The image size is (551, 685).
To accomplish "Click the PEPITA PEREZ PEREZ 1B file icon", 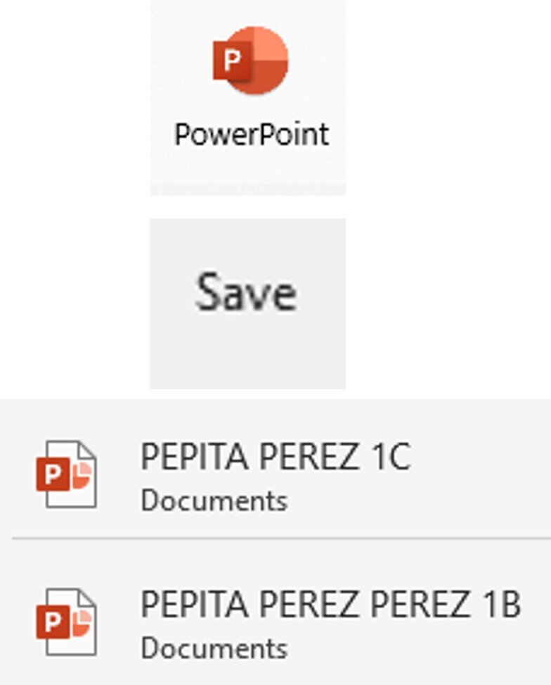I will [67, 622].
